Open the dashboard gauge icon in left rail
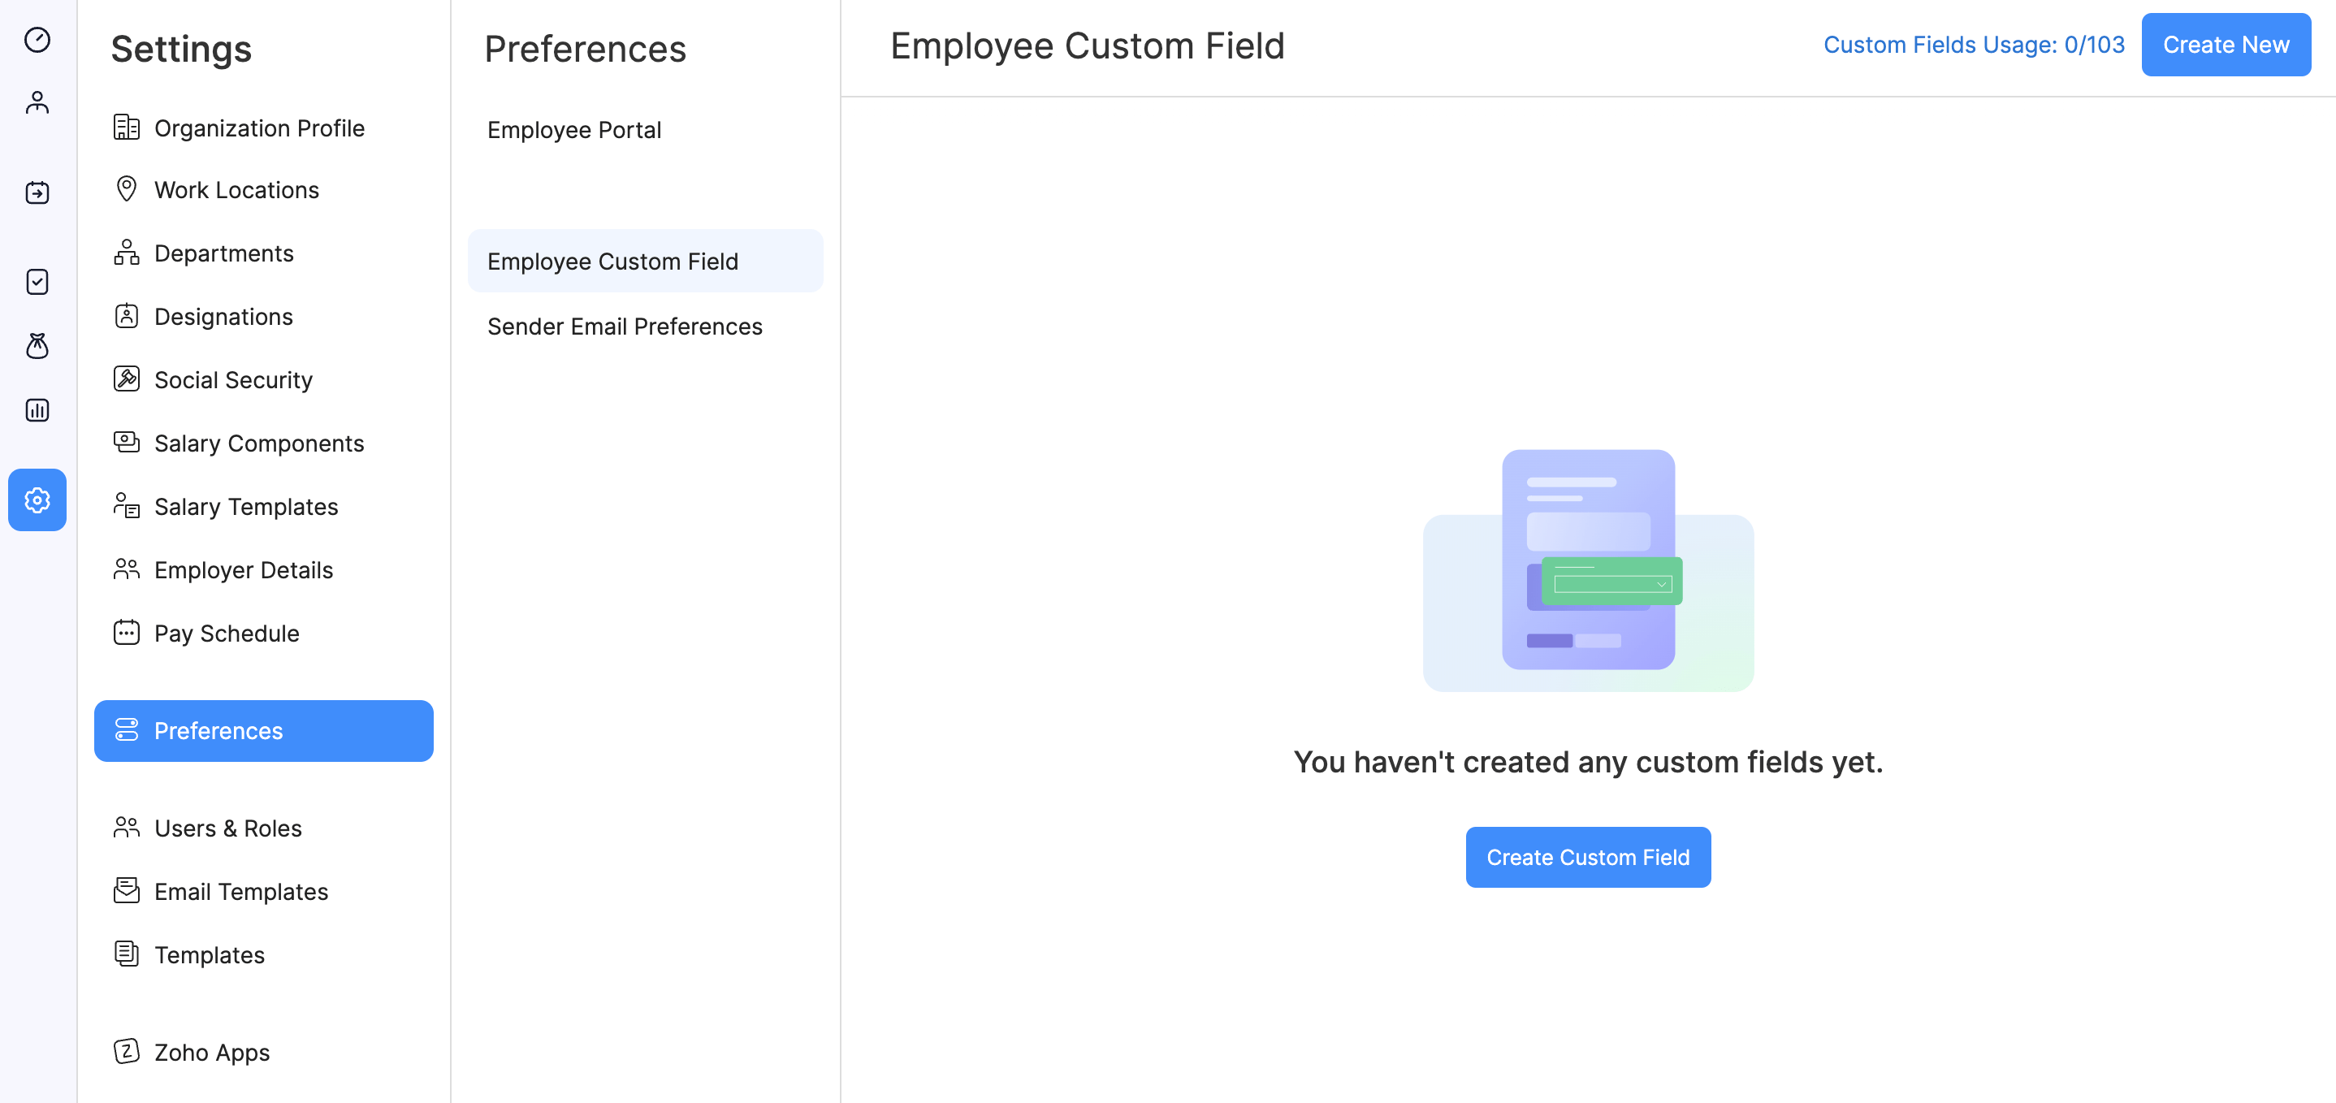The width and height of the screenshot is (2336, 1103). tap(37, 40)
